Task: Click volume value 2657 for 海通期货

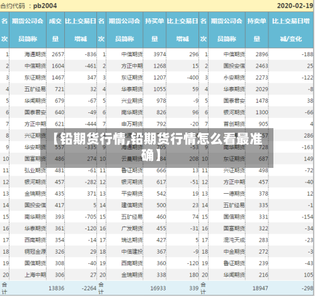Action: 58,54
